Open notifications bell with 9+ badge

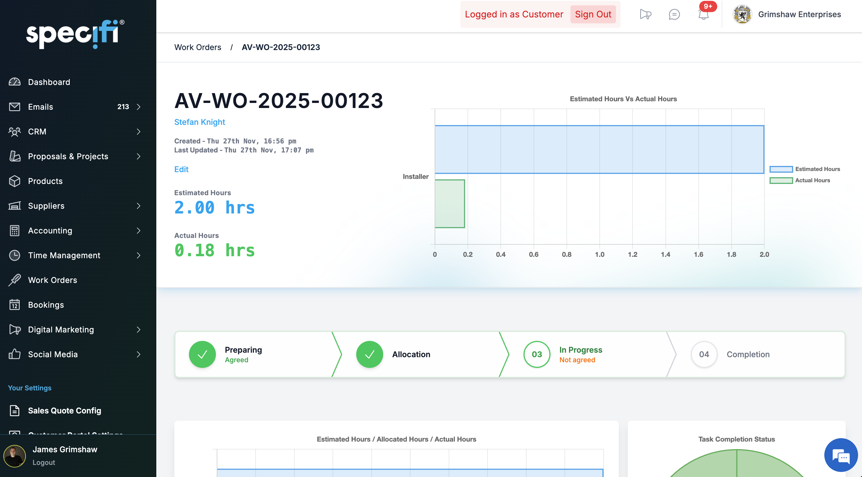pyautogui.click(x=704, y=14)
